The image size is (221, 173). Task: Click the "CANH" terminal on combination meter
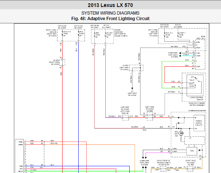pos(175,151)
